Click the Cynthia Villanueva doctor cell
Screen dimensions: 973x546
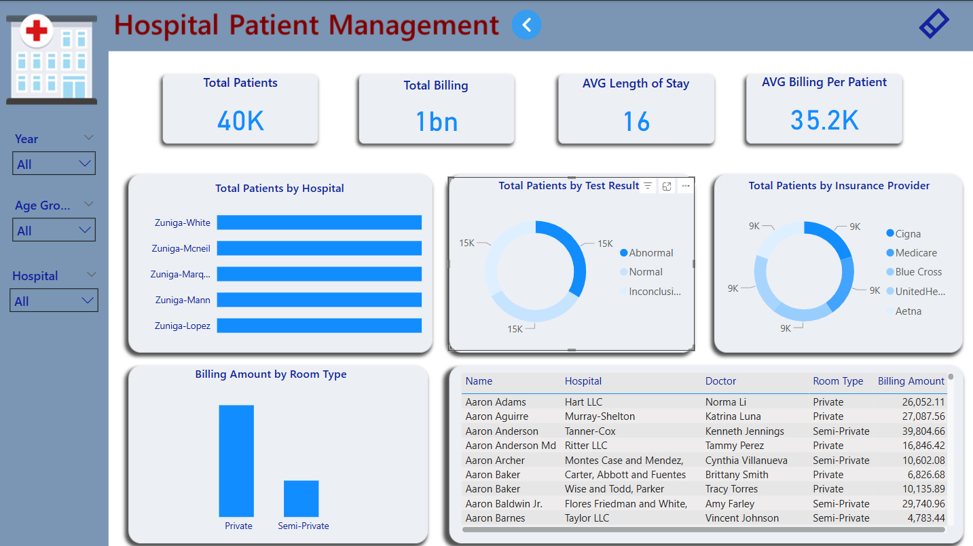(746, 461)
